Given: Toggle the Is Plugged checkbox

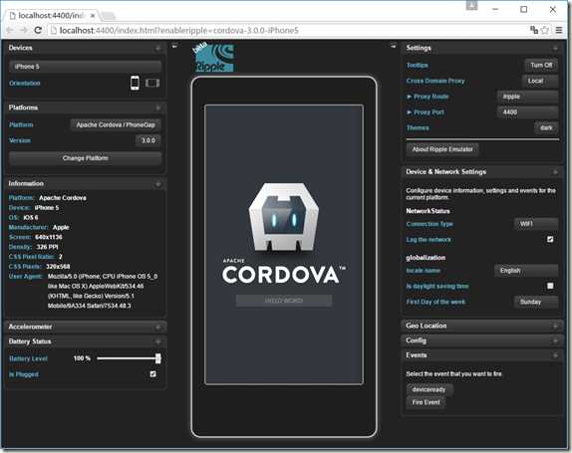Looking at the screenshot, I should coord(152,374).
